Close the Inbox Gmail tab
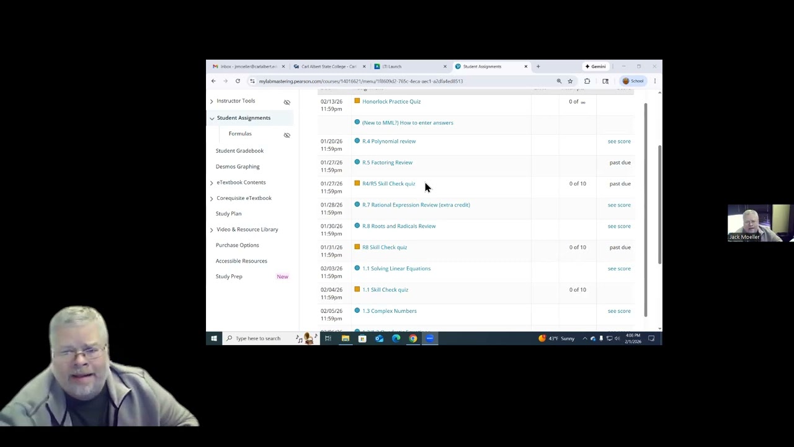The image size is (794, 447). tap(283, 66)
